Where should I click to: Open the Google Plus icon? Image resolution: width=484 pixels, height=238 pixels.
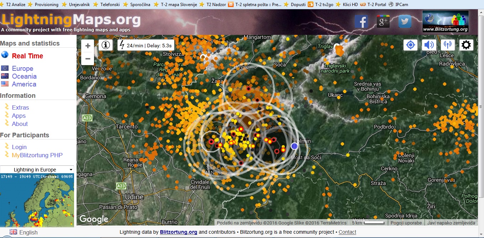[x=383, y=22]
